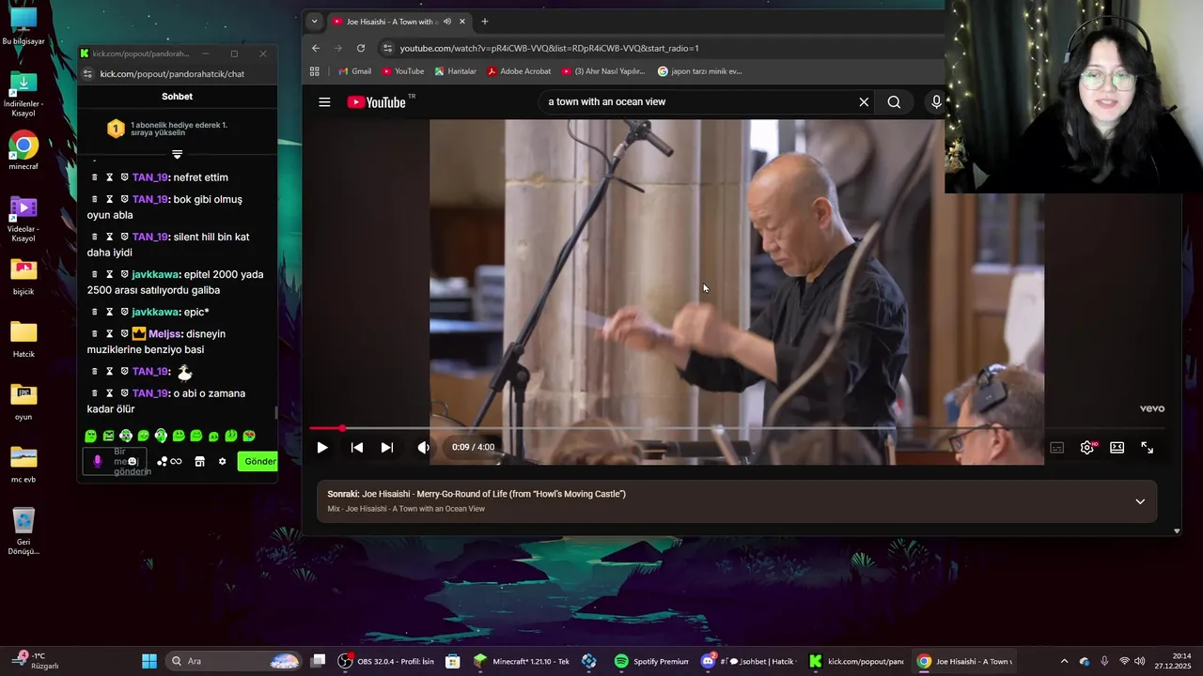Open the Meljss username in chat
This screenshot has width=1203, height=676.
(165, 334)
